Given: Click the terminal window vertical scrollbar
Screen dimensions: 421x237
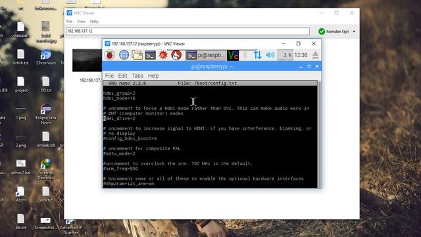Looking at the screenshot, I should (x=319, y=134).
